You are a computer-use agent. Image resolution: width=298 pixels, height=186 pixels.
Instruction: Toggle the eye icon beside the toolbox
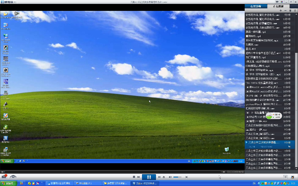pos(13,177)
